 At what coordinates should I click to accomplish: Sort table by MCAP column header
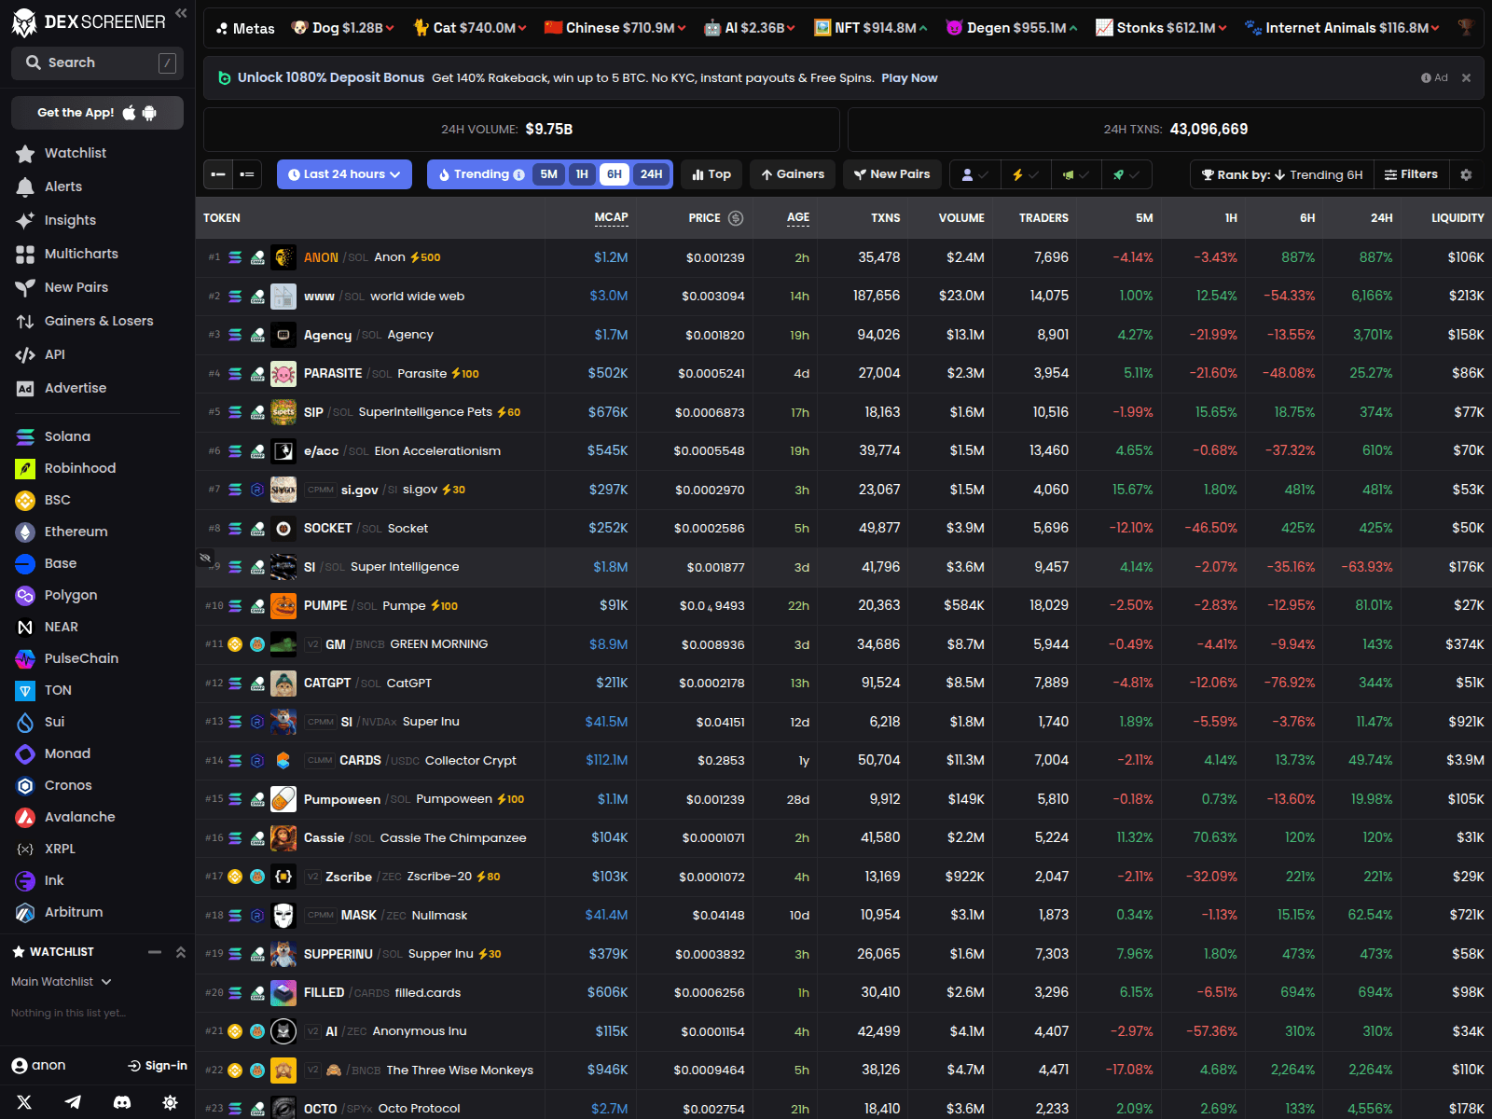[x=611, y=218]
